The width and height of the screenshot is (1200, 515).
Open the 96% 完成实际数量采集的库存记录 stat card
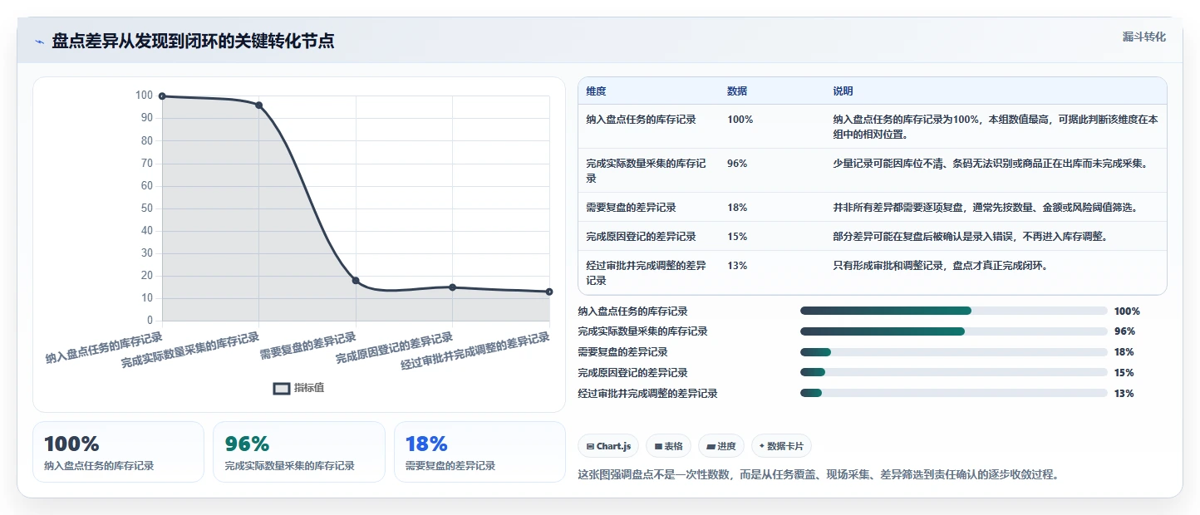click(299, 452)
